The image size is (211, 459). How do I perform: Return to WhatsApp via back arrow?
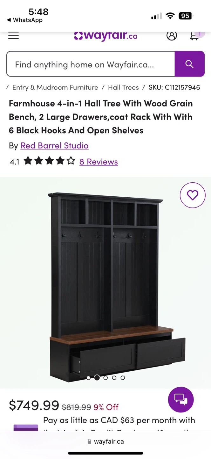(x=24, y=20)
